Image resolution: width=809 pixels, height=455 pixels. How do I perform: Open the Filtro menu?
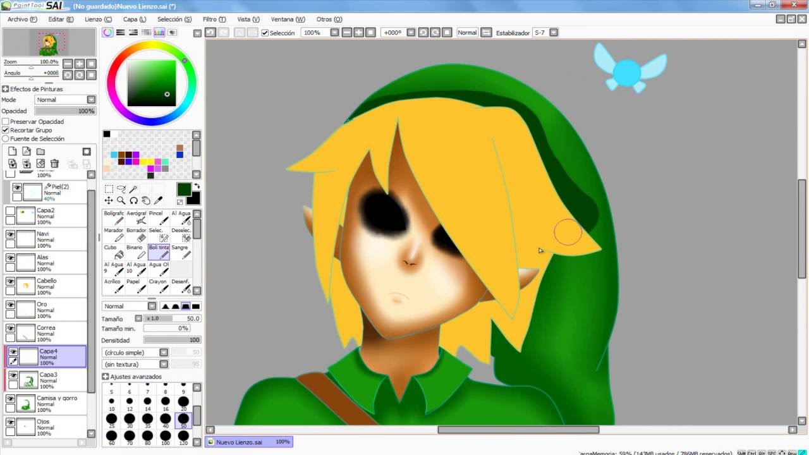(x=214, y=20)
